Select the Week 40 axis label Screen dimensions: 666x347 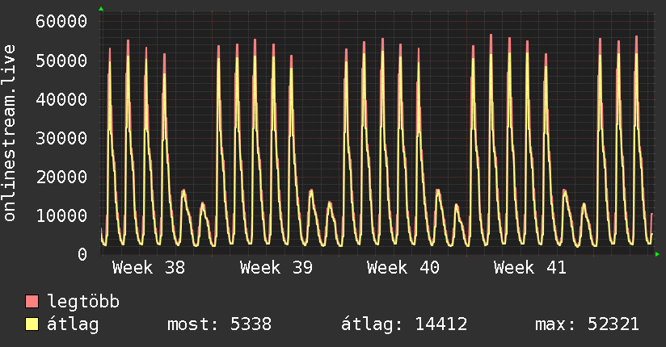tap(403, 268)
